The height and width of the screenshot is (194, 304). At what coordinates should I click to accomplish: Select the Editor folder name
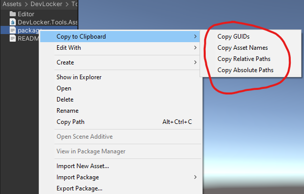(x=26, y=14)
